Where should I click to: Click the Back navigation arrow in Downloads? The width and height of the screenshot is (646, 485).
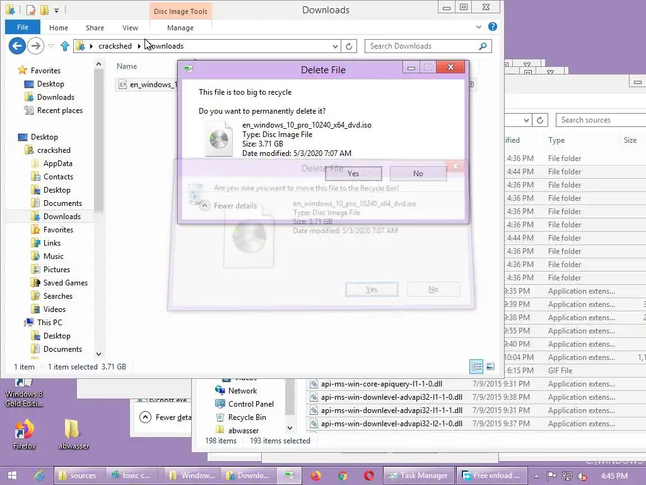[17, 45]
